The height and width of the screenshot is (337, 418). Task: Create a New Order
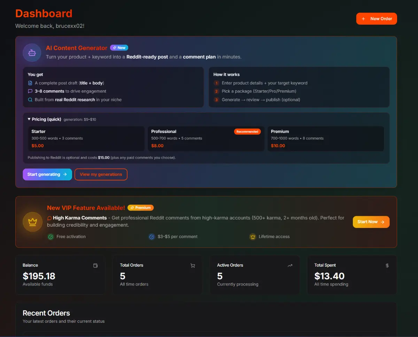point(376,18)
